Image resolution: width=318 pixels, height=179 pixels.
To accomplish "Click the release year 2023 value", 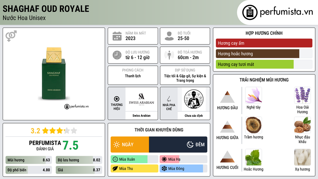I will (x=130, y=38).
